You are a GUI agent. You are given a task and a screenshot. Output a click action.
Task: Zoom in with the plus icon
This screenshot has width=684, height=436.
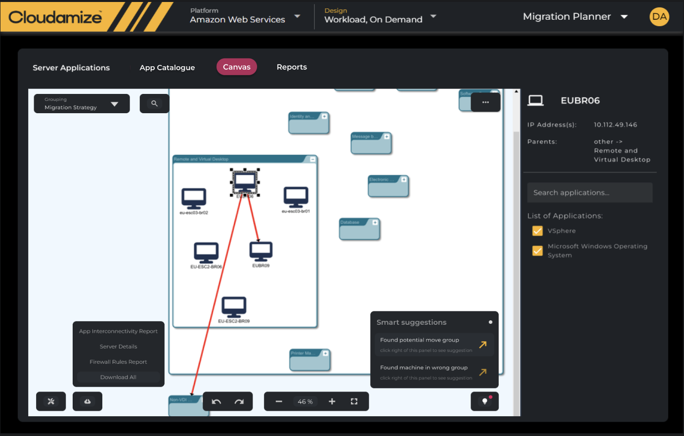pos(332,401)
